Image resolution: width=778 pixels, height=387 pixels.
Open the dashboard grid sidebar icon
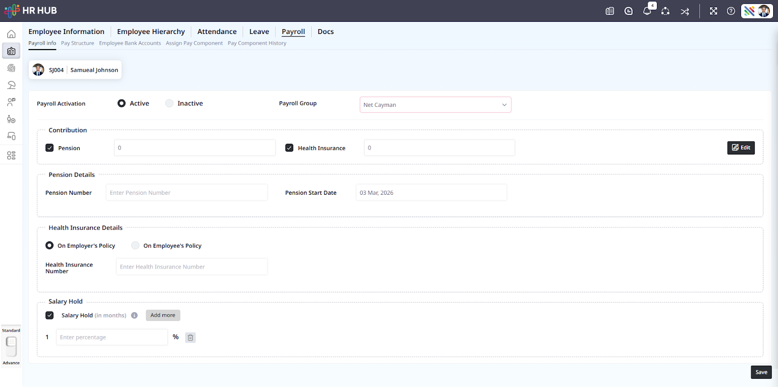[x=11, y=155]
